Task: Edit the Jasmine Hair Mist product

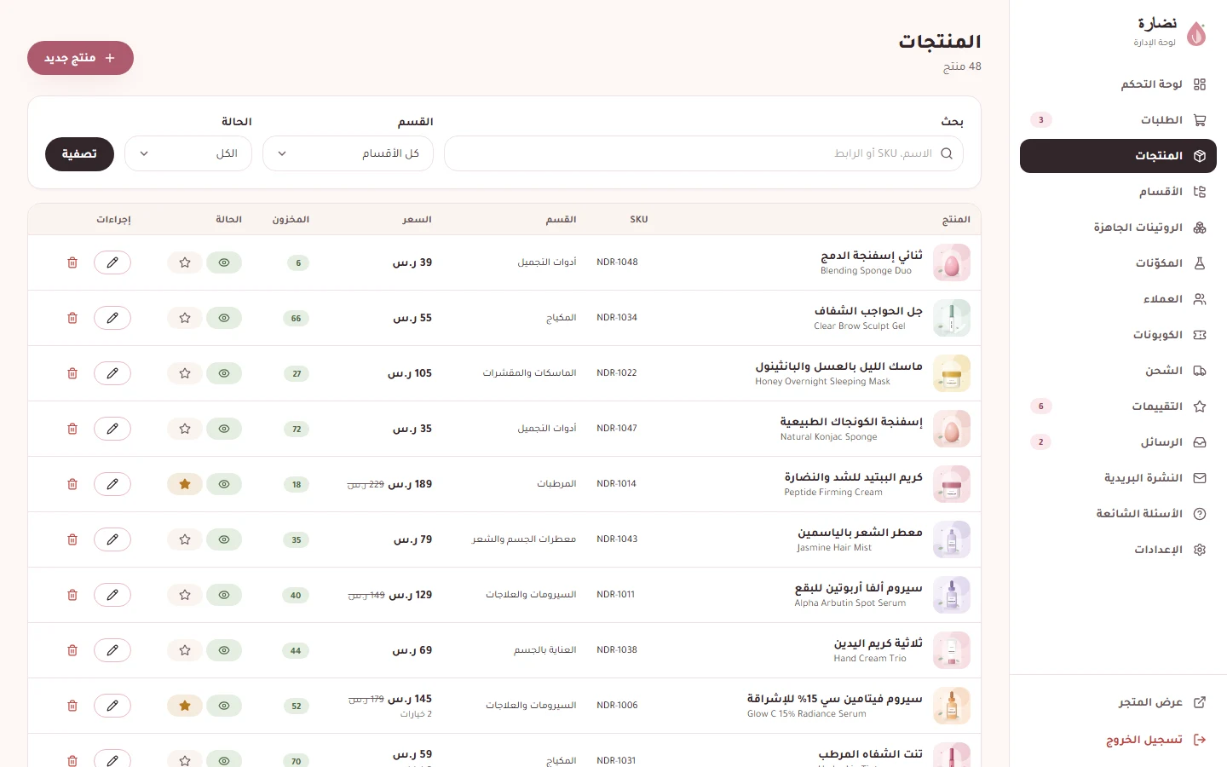Action: tap(112, 539)
